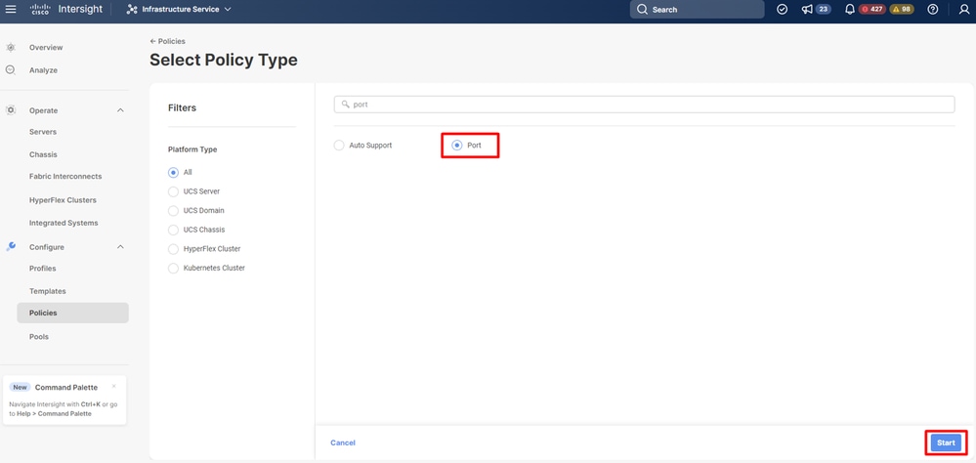Viewport: 976px width, 463px height.
Task: Open the help question mark icon
Action: [932, 10]
